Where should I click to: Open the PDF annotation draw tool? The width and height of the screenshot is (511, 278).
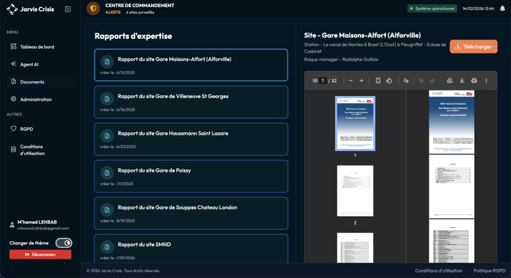[406, 81]
